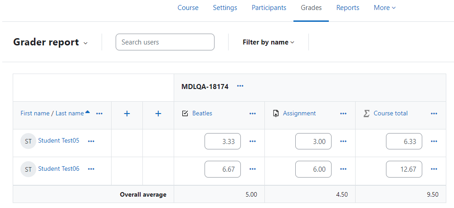Image resolution: width=454 pixels, height=208 pixels.
Task: Click the Search users input field
Action: point(165,42)
